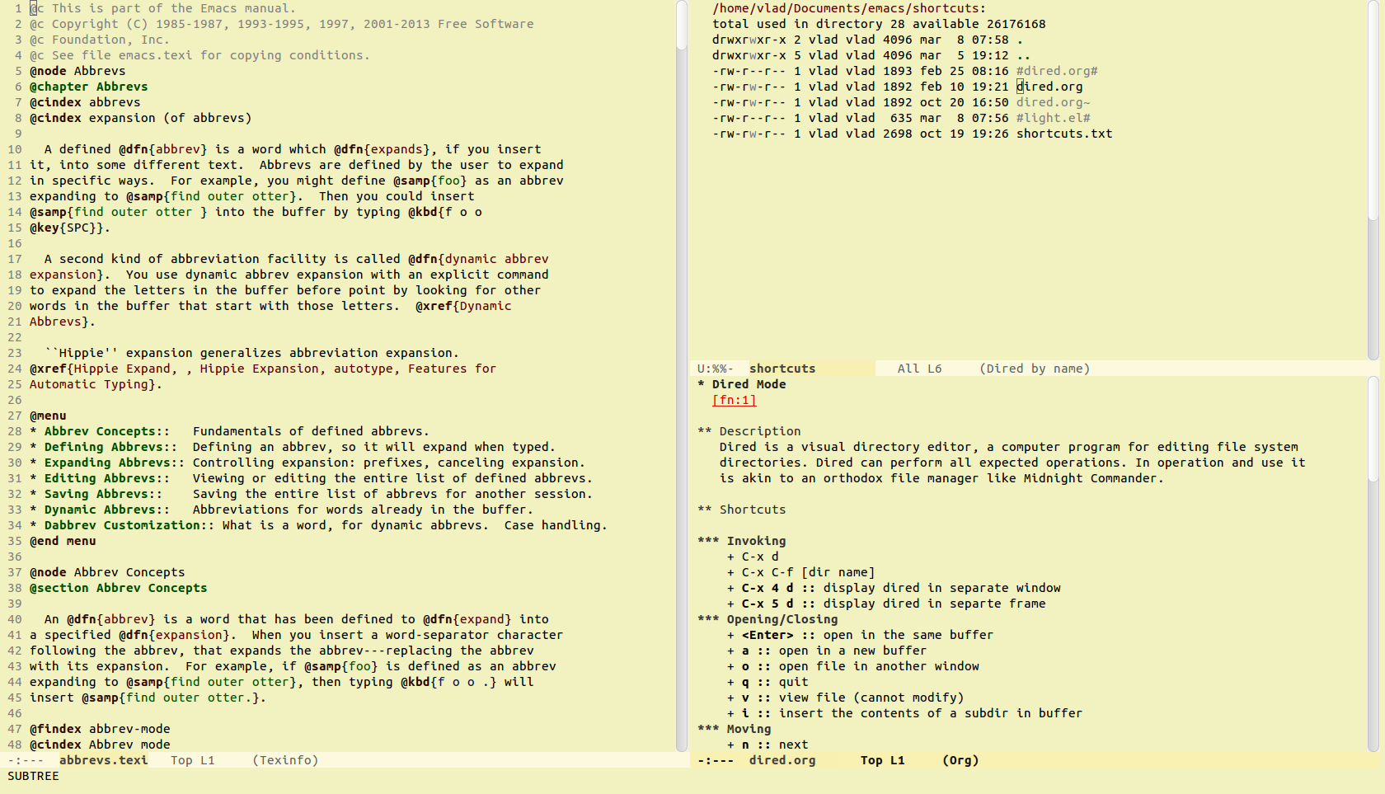Screen dimensions: 1385x794
Task: Open dired.org file in the directory listing
Action: (1049, 87)
